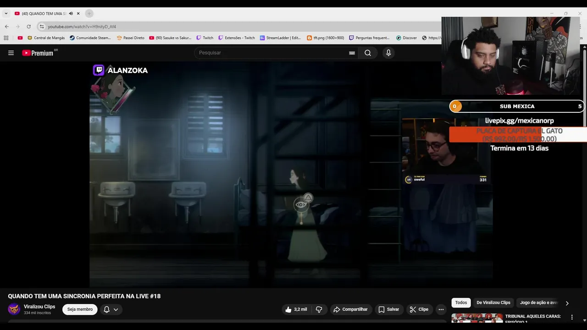Open the first YouTube bookmark icon

(20, 38)
